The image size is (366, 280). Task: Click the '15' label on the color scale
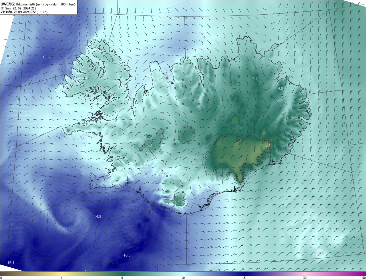(244, 278)
